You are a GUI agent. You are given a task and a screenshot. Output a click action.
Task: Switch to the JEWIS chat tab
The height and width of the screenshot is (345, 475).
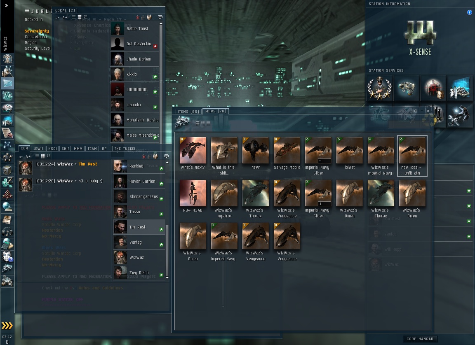point(38,149)
